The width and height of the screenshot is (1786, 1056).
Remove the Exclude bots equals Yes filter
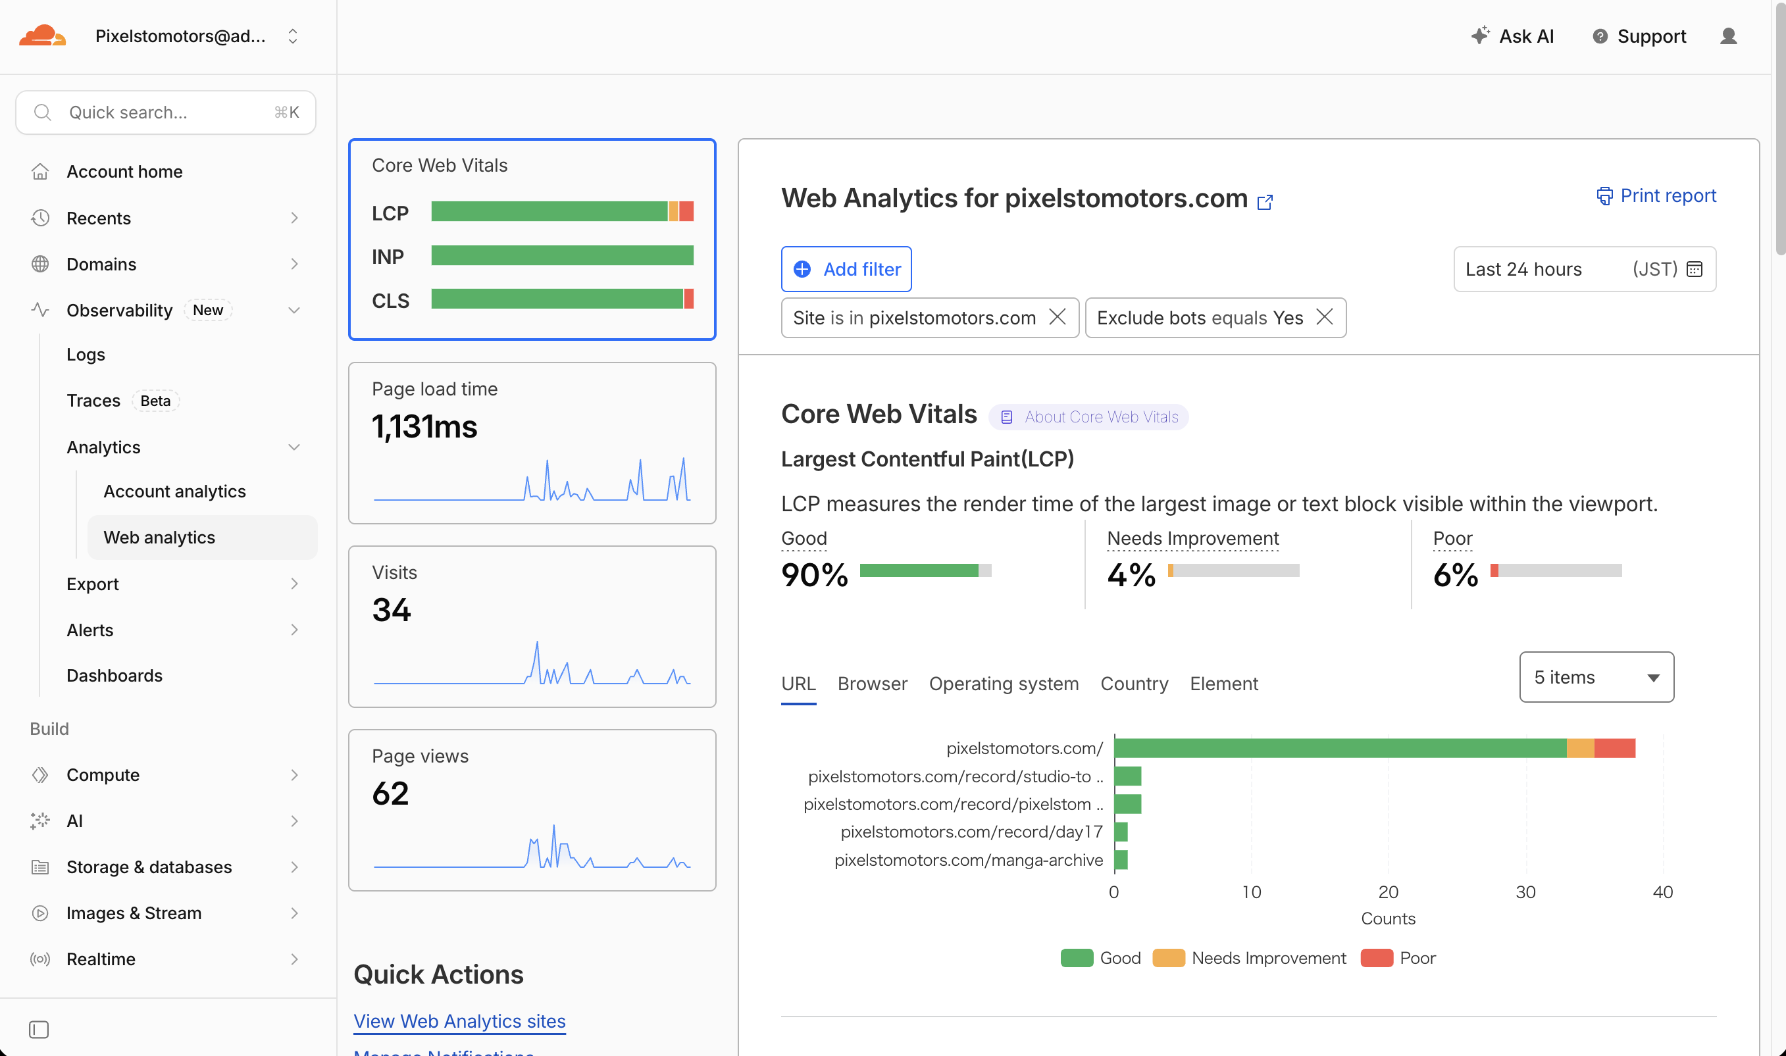tap(1324, 316)
